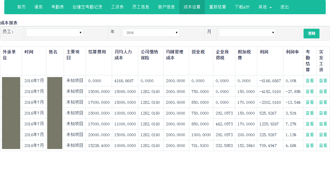This screenshot has height=176, width=330.
Task: Open 考勤结算 查看 link for 7.27% row
Action: (310, 124)
